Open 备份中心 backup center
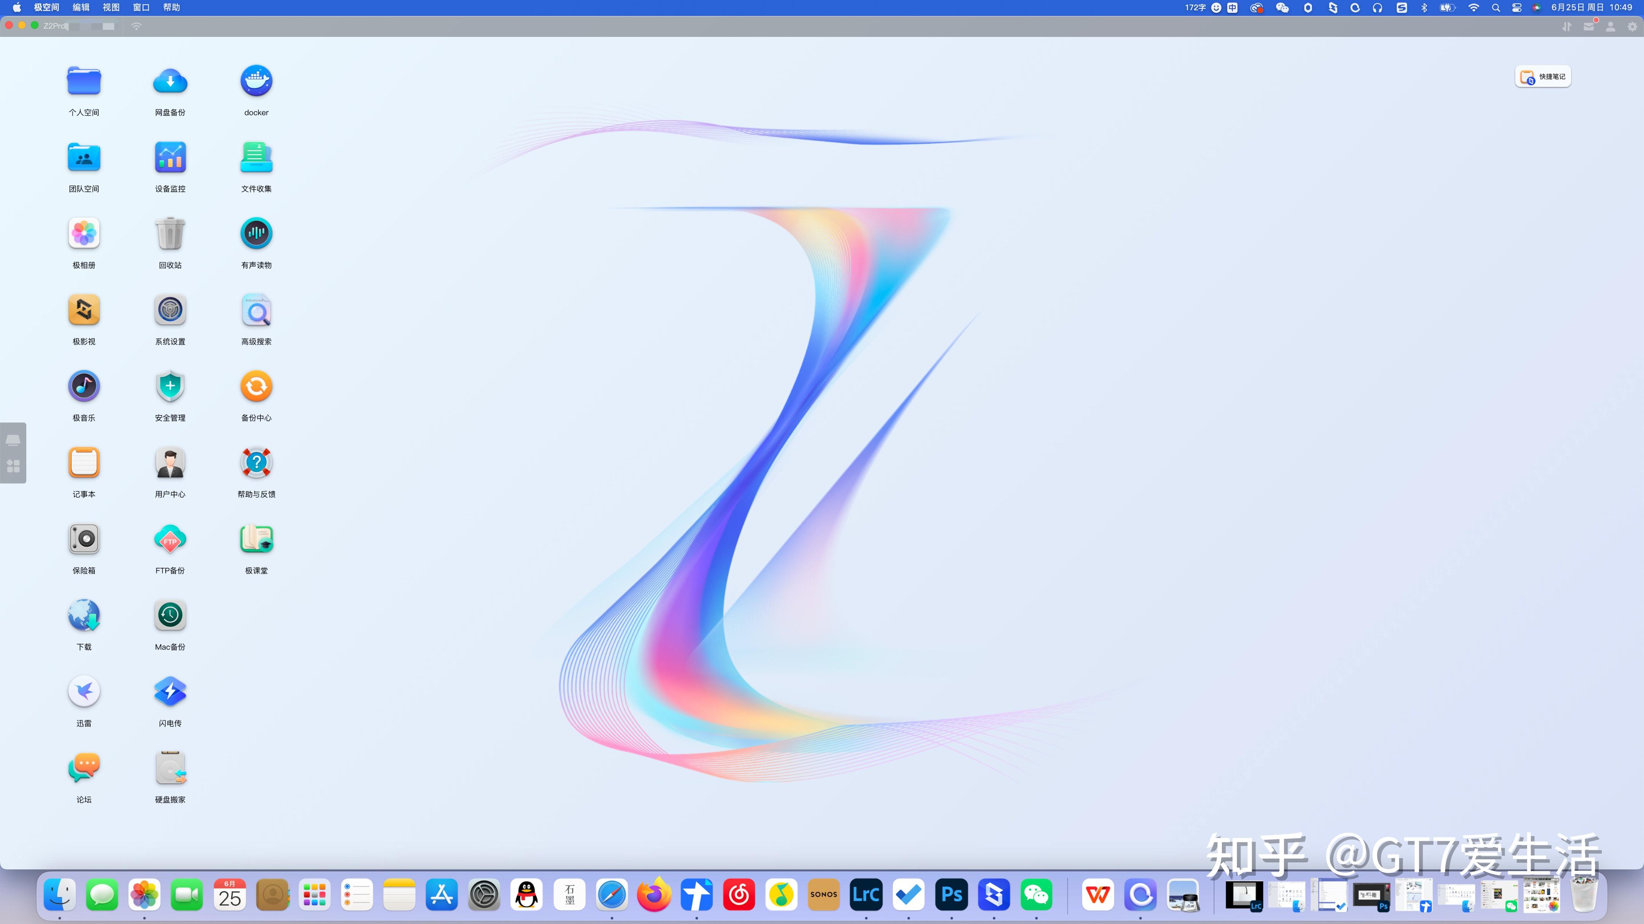 pos(256,386)
